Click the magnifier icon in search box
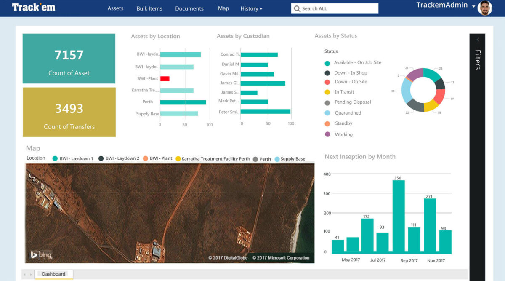The width and height of the screenshot is (505, 281). tap(297, 8)
